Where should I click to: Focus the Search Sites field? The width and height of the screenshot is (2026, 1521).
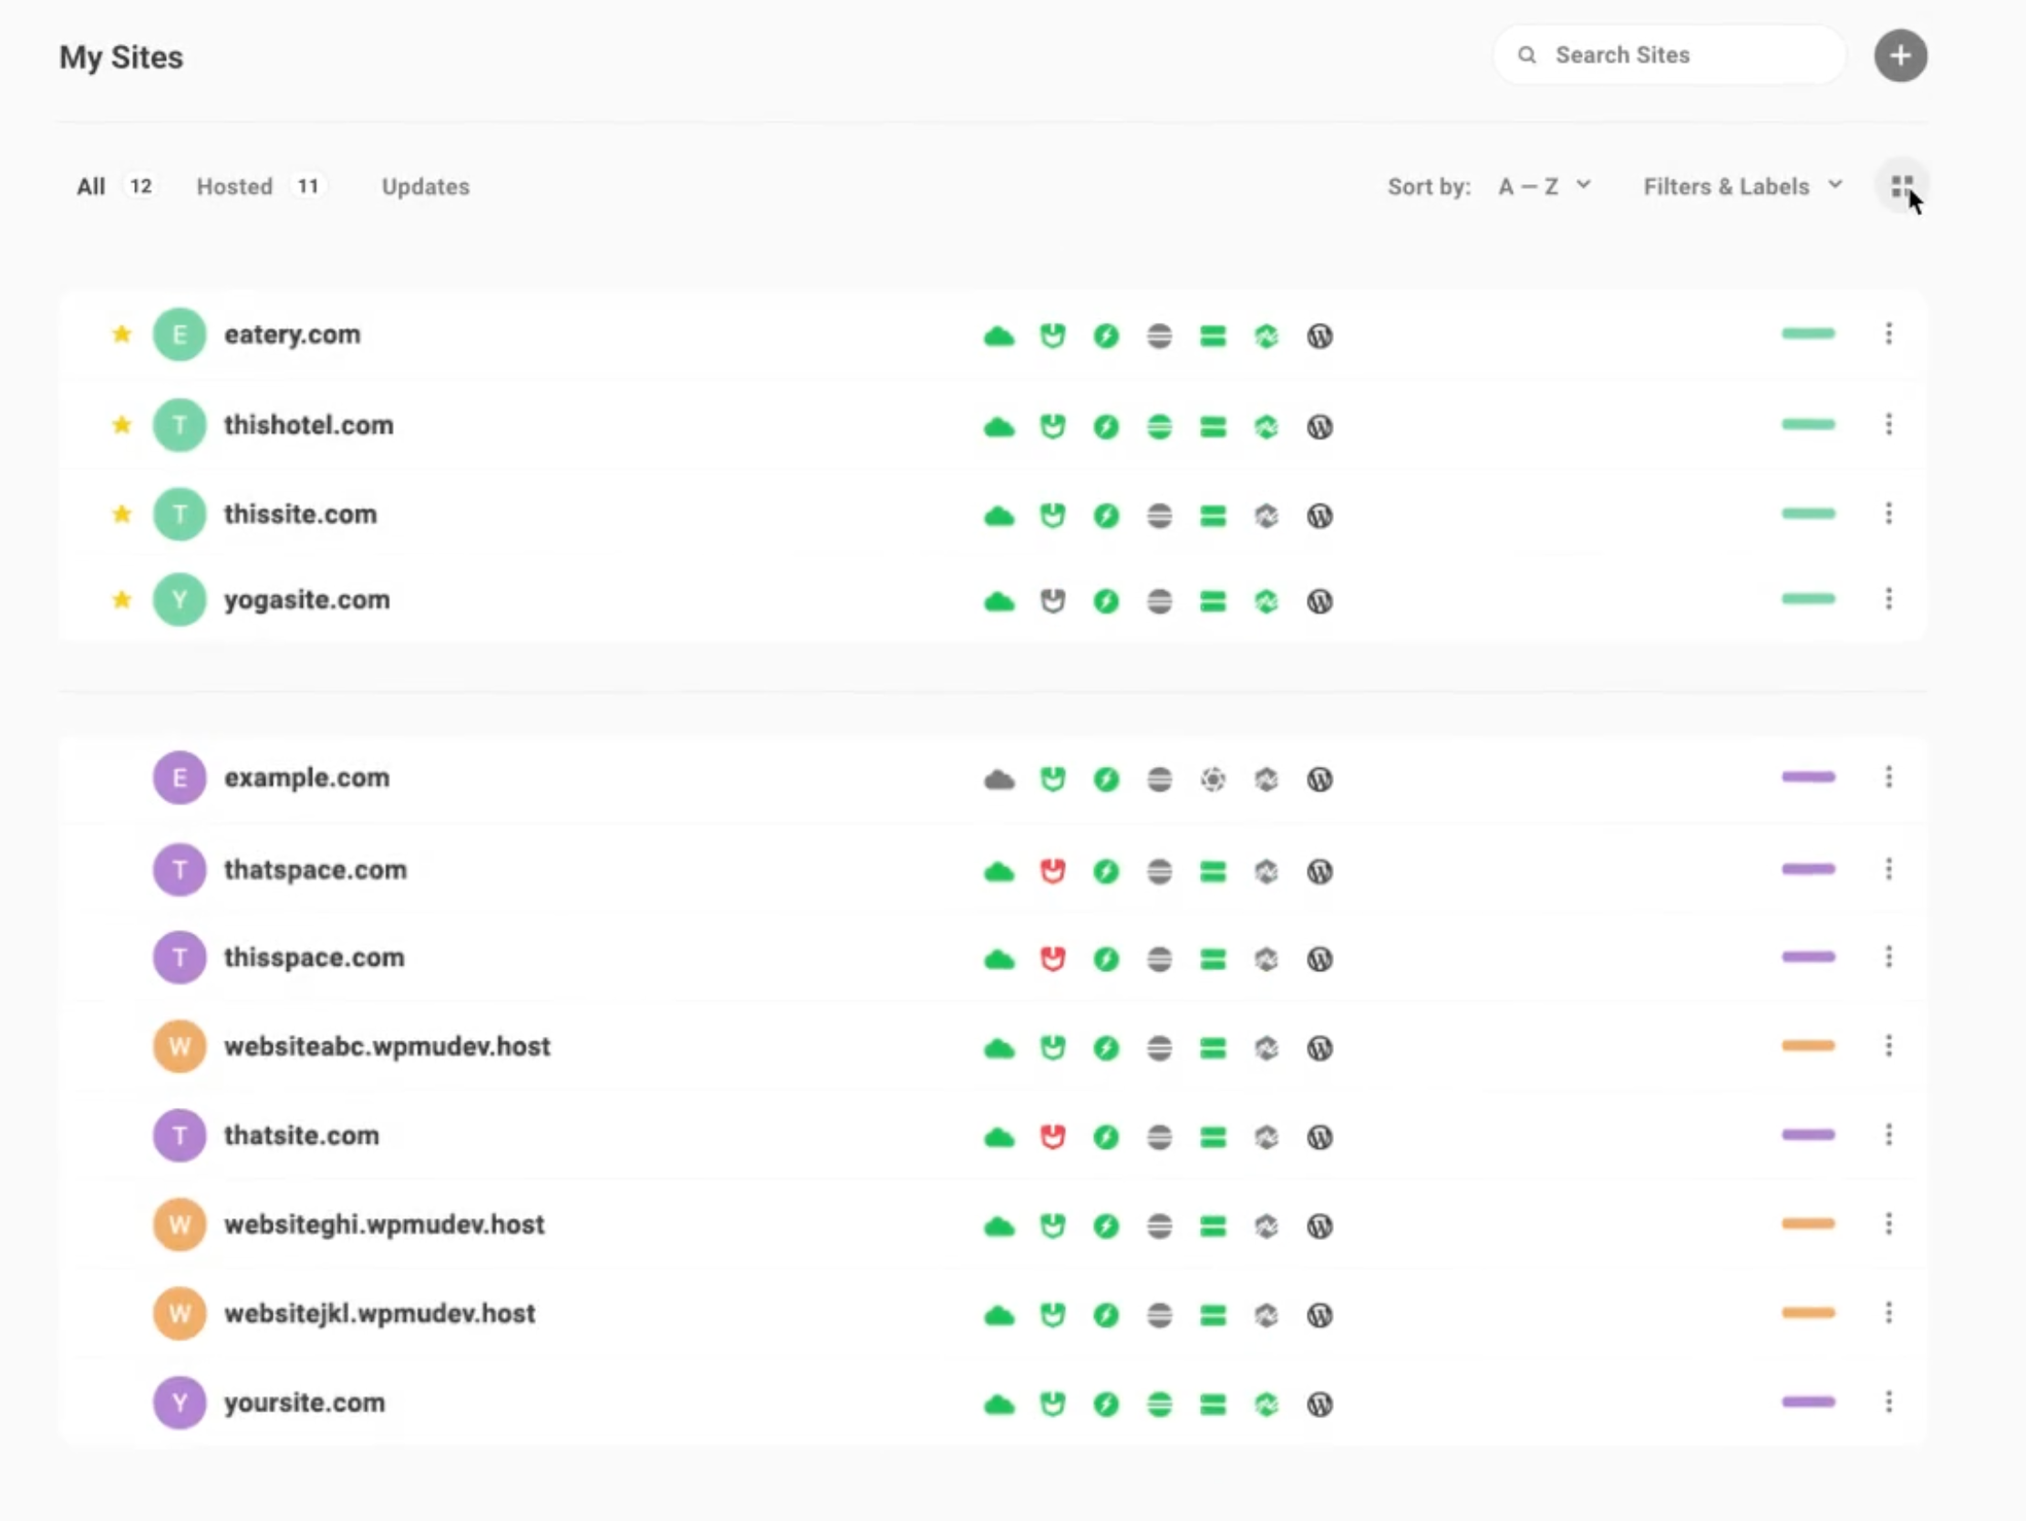coord(1669,55)
